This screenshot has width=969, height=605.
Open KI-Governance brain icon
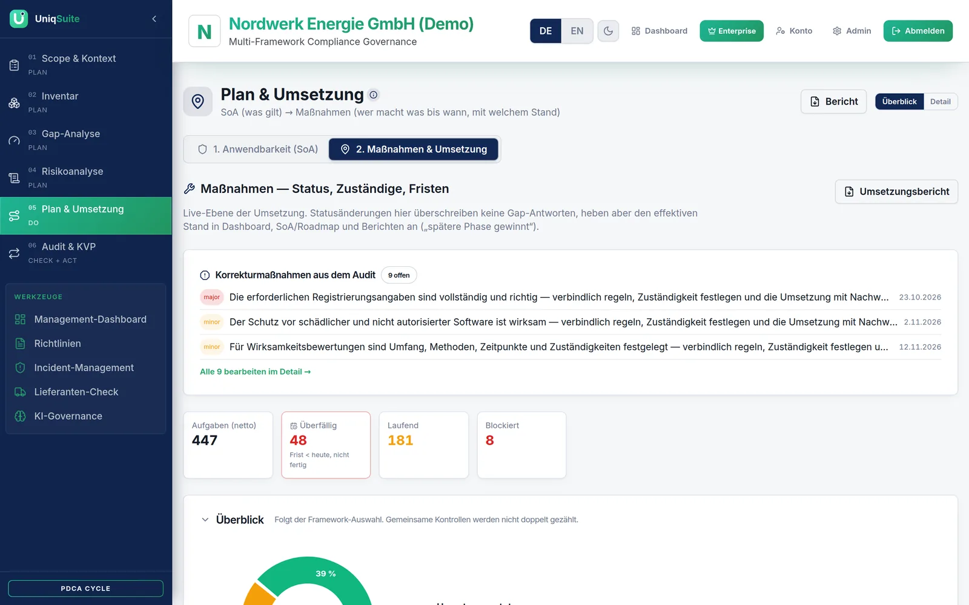[x=20, y=416]
